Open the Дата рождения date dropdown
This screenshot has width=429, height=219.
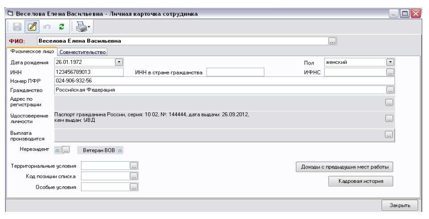click(119, 62)
